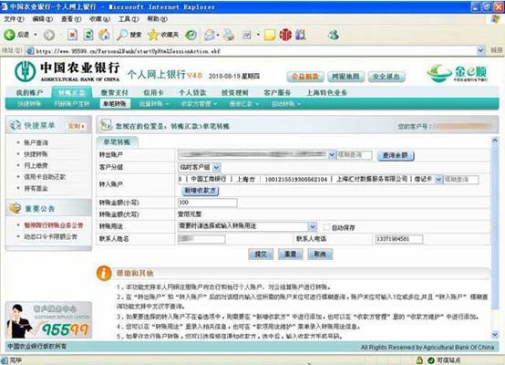
Task: Switch to the 信用卡 tab
Action: (x=154, y=92)
